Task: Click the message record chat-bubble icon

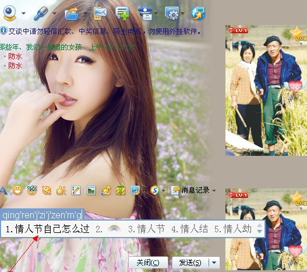Action: [x=175, y=190]
